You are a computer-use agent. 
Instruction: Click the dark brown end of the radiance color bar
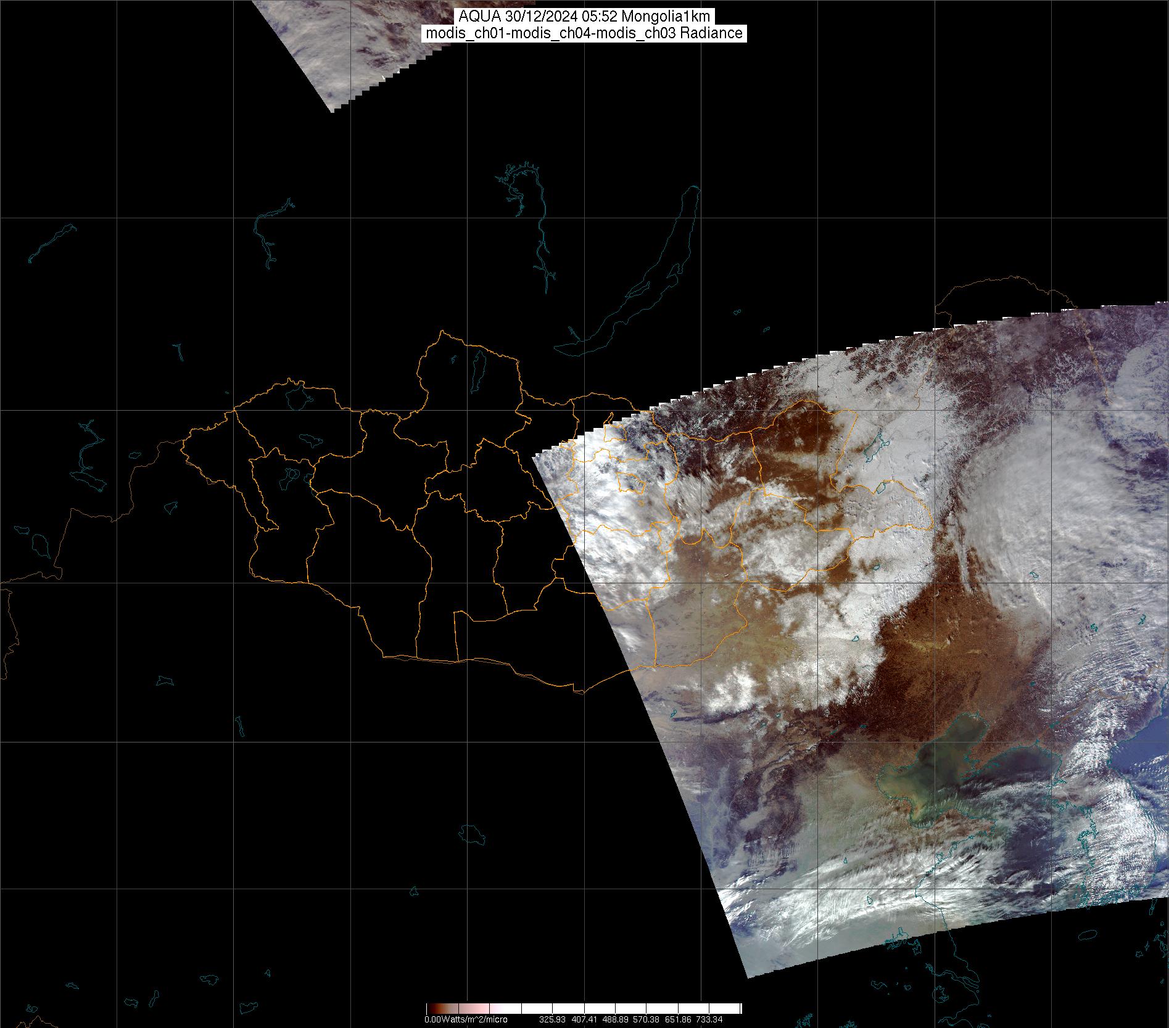tap(432, 1008)
